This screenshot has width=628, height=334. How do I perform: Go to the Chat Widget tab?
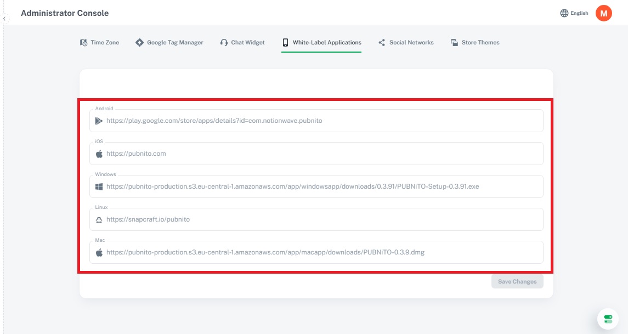(242, 42)
